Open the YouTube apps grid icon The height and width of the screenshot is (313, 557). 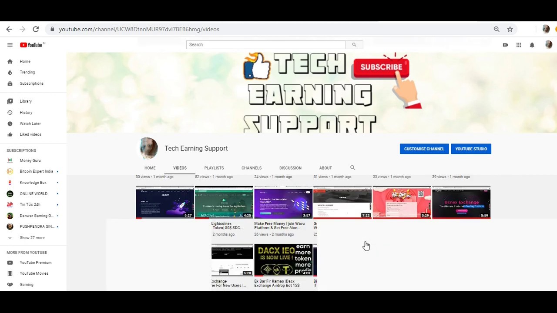(519, 45)
